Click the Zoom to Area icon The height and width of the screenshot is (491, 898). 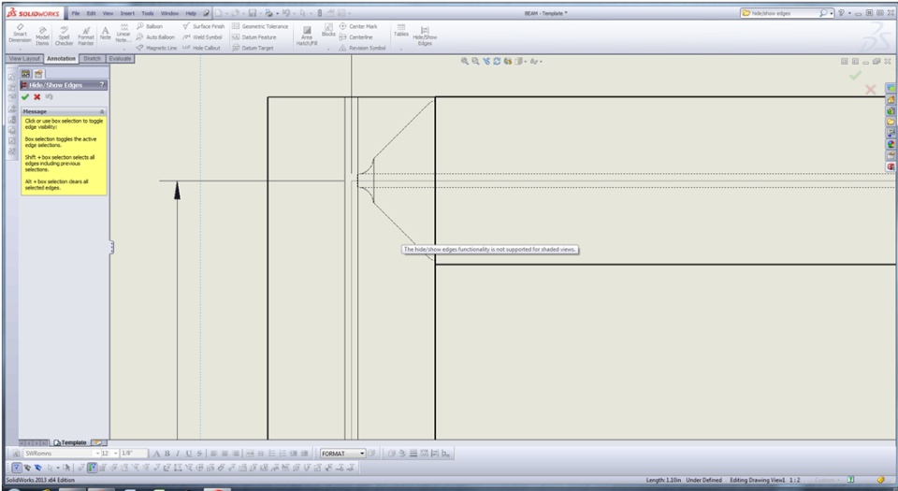pyautogui.click(x=475, y=61)
